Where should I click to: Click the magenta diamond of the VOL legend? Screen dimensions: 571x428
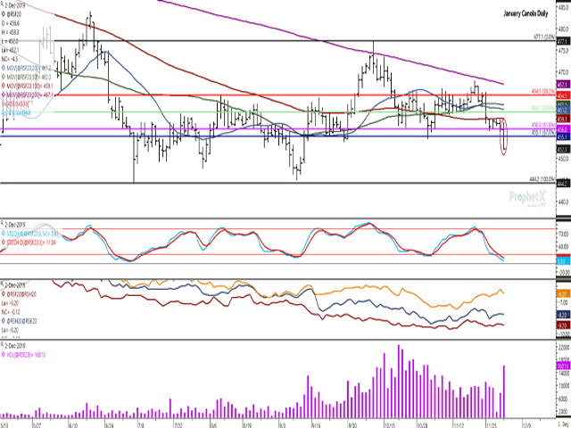click(x=3, y=355)
